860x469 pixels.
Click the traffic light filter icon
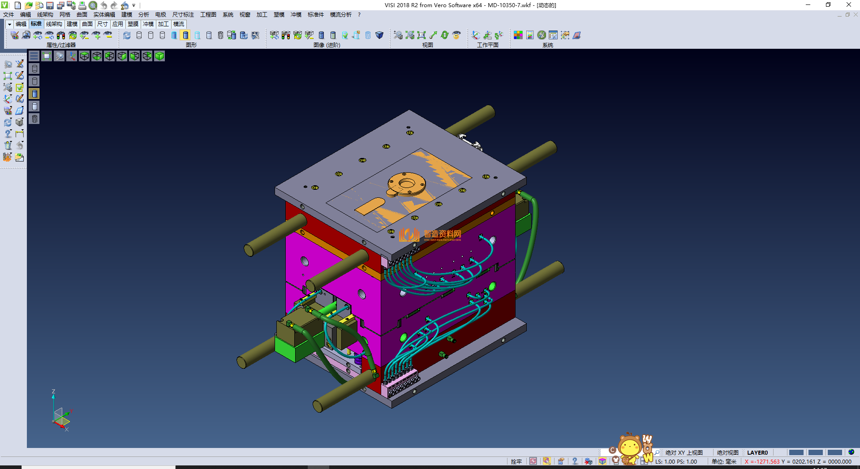click(x=61, y=35)
